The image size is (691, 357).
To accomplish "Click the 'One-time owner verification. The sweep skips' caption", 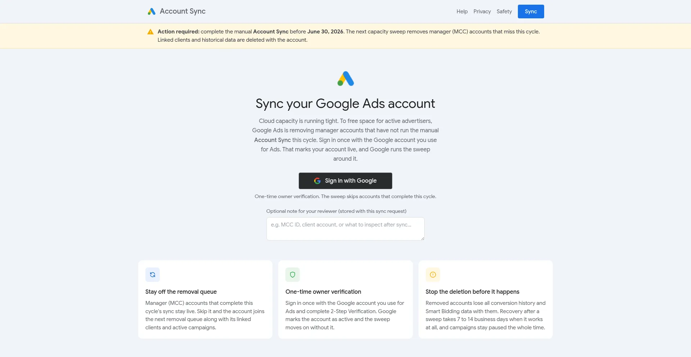I will 345,196.
